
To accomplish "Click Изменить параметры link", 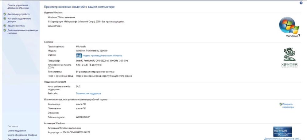I will [288, 106].
